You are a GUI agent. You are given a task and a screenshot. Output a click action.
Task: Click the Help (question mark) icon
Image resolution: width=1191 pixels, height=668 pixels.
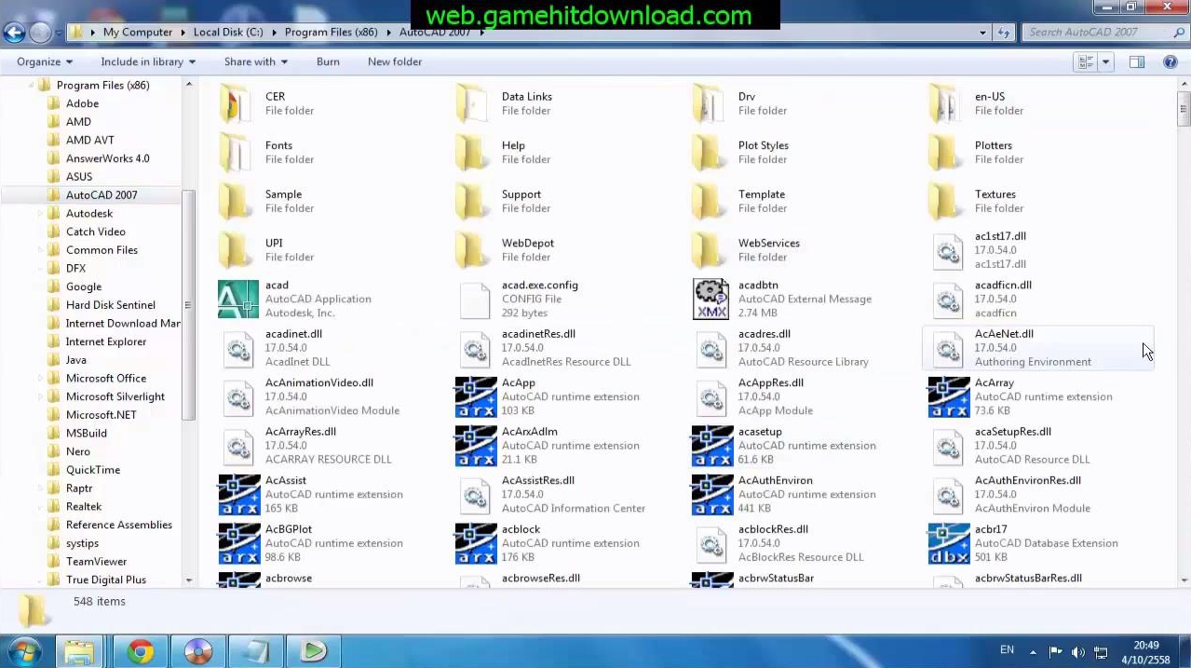(x=1171, y=61)
